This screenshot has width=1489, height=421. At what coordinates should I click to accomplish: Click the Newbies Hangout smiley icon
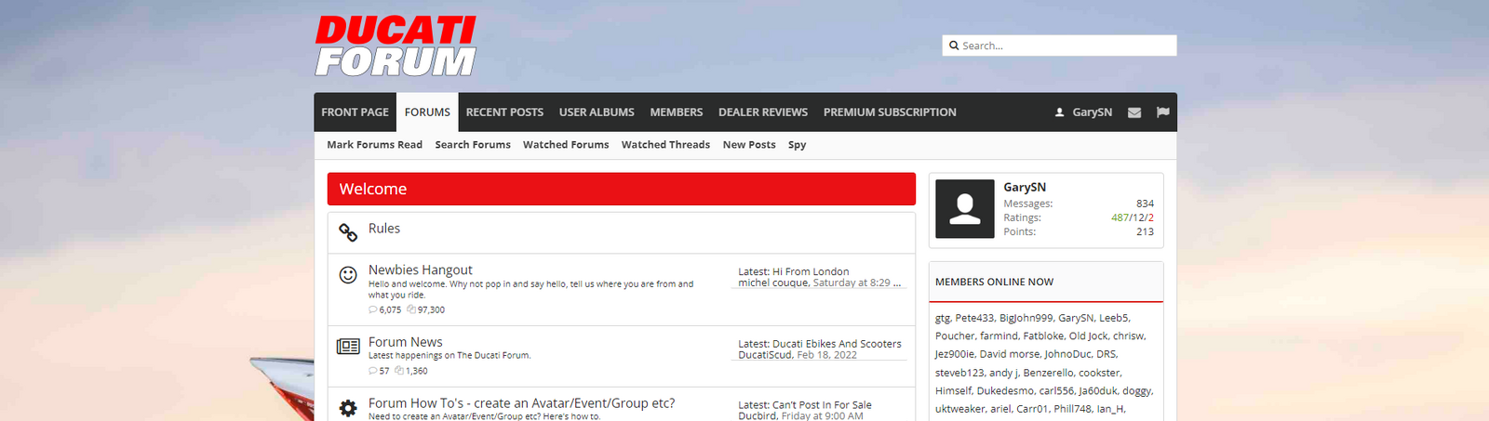point(348,274)
